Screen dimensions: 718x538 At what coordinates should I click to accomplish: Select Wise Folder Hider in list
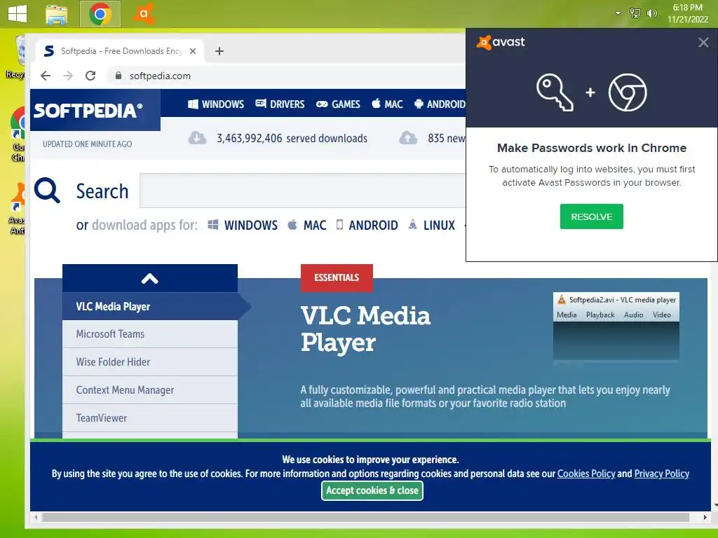point(150,362)
